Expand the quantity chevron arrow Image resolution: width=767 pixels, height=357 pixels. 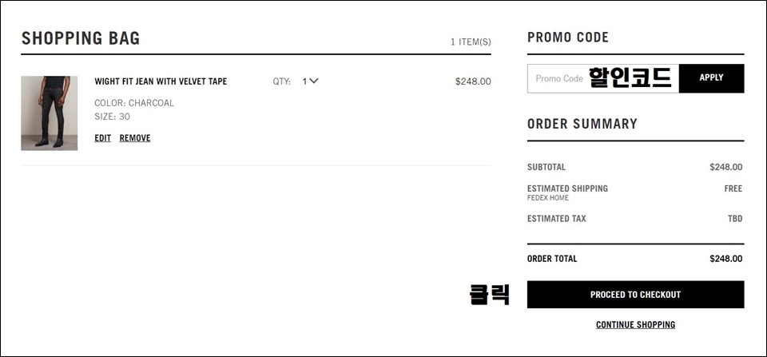pyautogui.click(x=314, y=81)
